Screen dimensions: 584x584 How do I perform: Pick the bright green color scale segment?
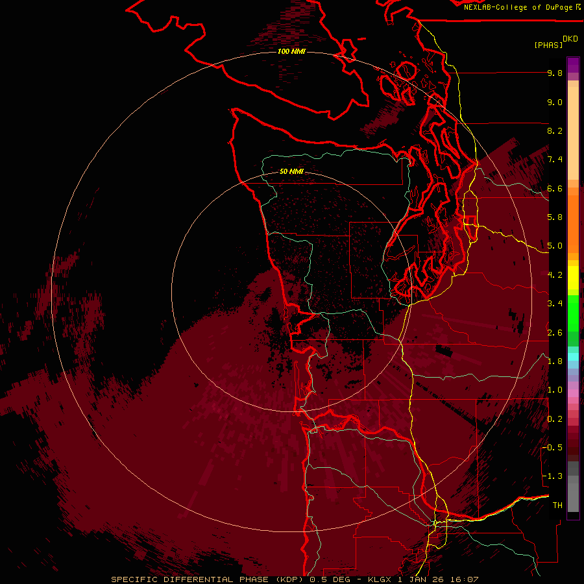(573, 313)
